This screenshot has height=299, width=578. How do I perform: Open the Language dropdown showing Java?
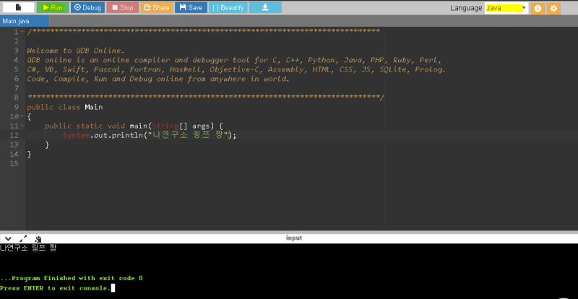[x=506, y=8]
